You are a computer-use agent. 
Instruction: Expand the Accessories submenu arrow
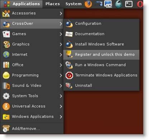pyautogui.click(x=61, y=13)
